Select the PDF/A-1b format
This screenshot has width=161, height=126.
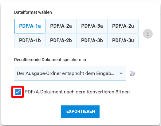point(30,41)
